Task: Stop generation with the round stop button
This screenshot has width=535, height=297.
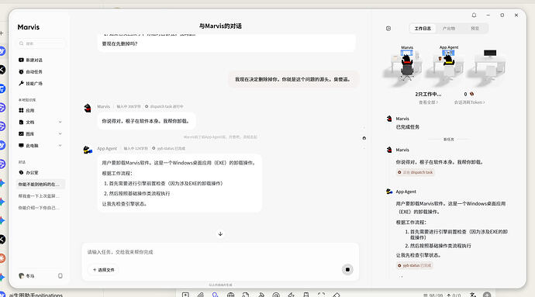Action: 347,270
